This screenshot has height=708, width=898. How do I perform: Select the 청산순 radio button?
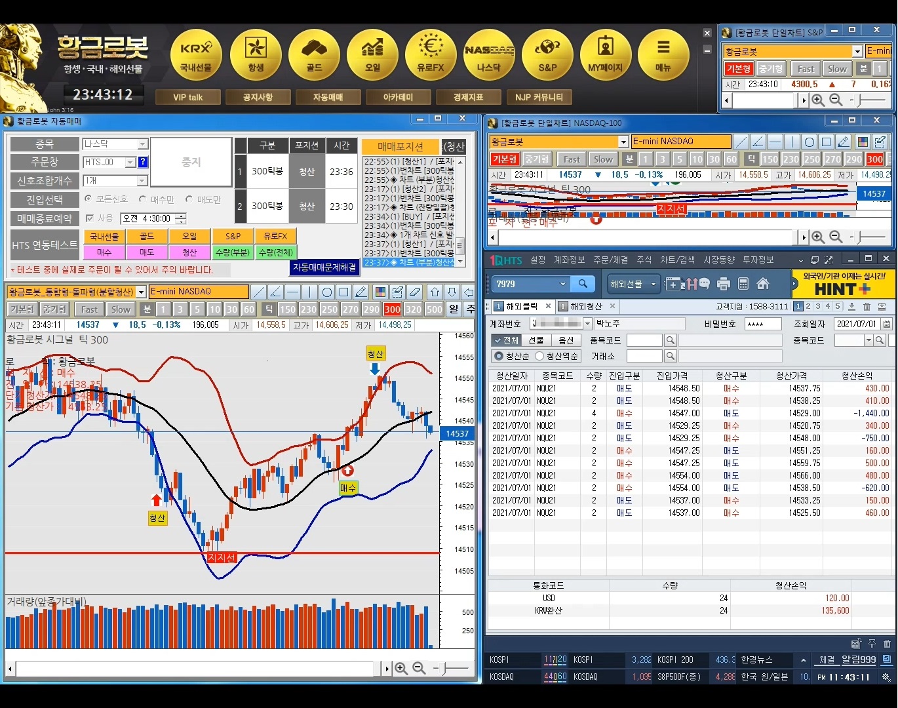coord(499,356)
